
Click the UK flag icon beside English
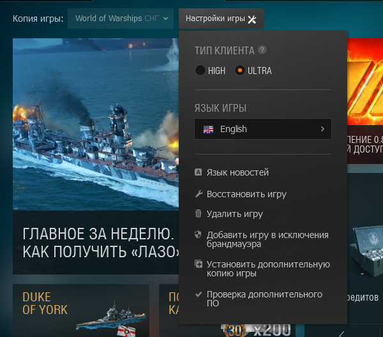[208, 130]
